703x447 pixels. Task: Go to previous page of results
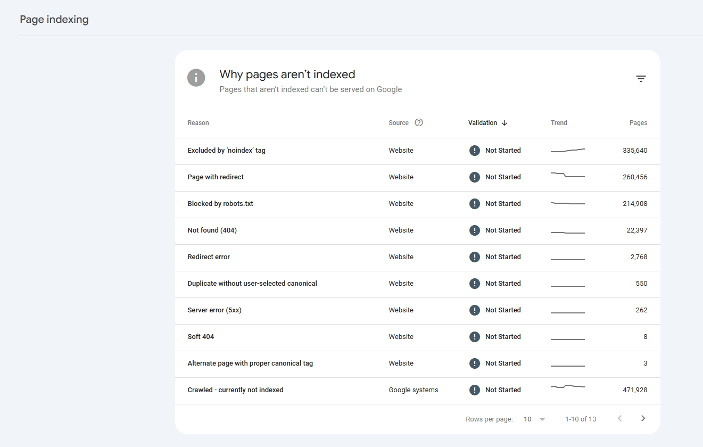tap(619, 419)
